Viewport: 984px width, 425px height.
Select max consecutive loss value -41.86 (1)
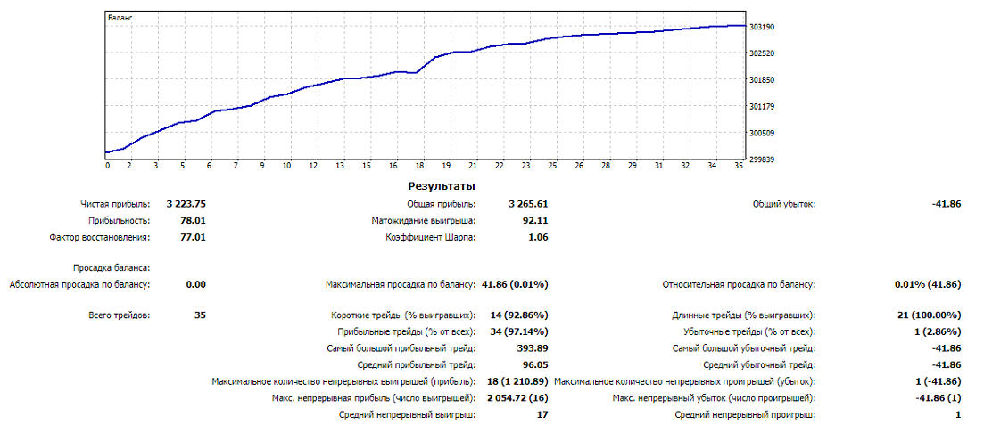pos(939,398)
